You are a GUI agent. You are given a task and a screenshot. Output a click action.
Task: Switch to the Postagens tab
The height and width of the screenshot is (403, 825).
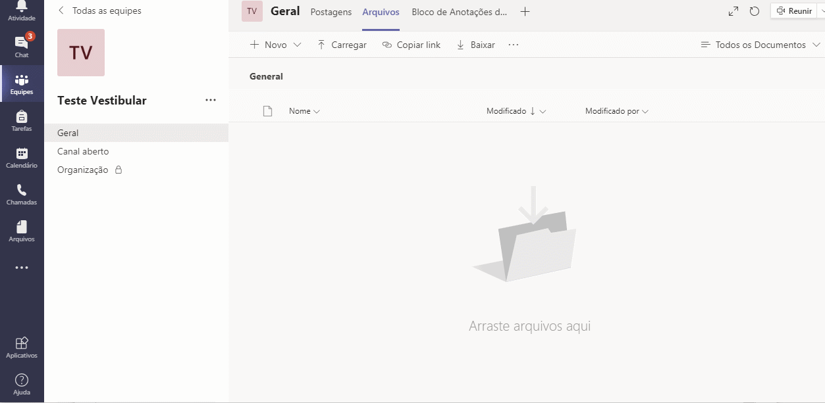(x=331, y=12)
